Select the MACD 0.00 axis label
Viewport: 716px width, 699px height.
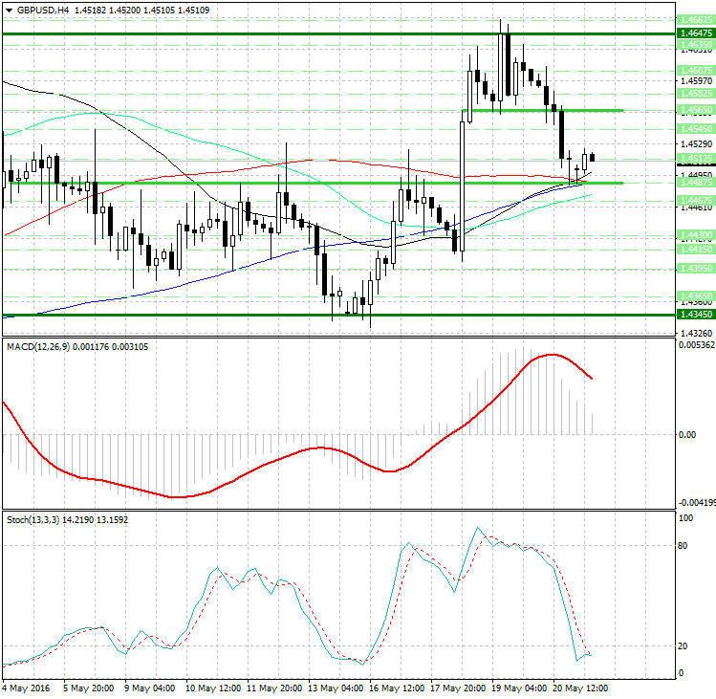[686, 434]
